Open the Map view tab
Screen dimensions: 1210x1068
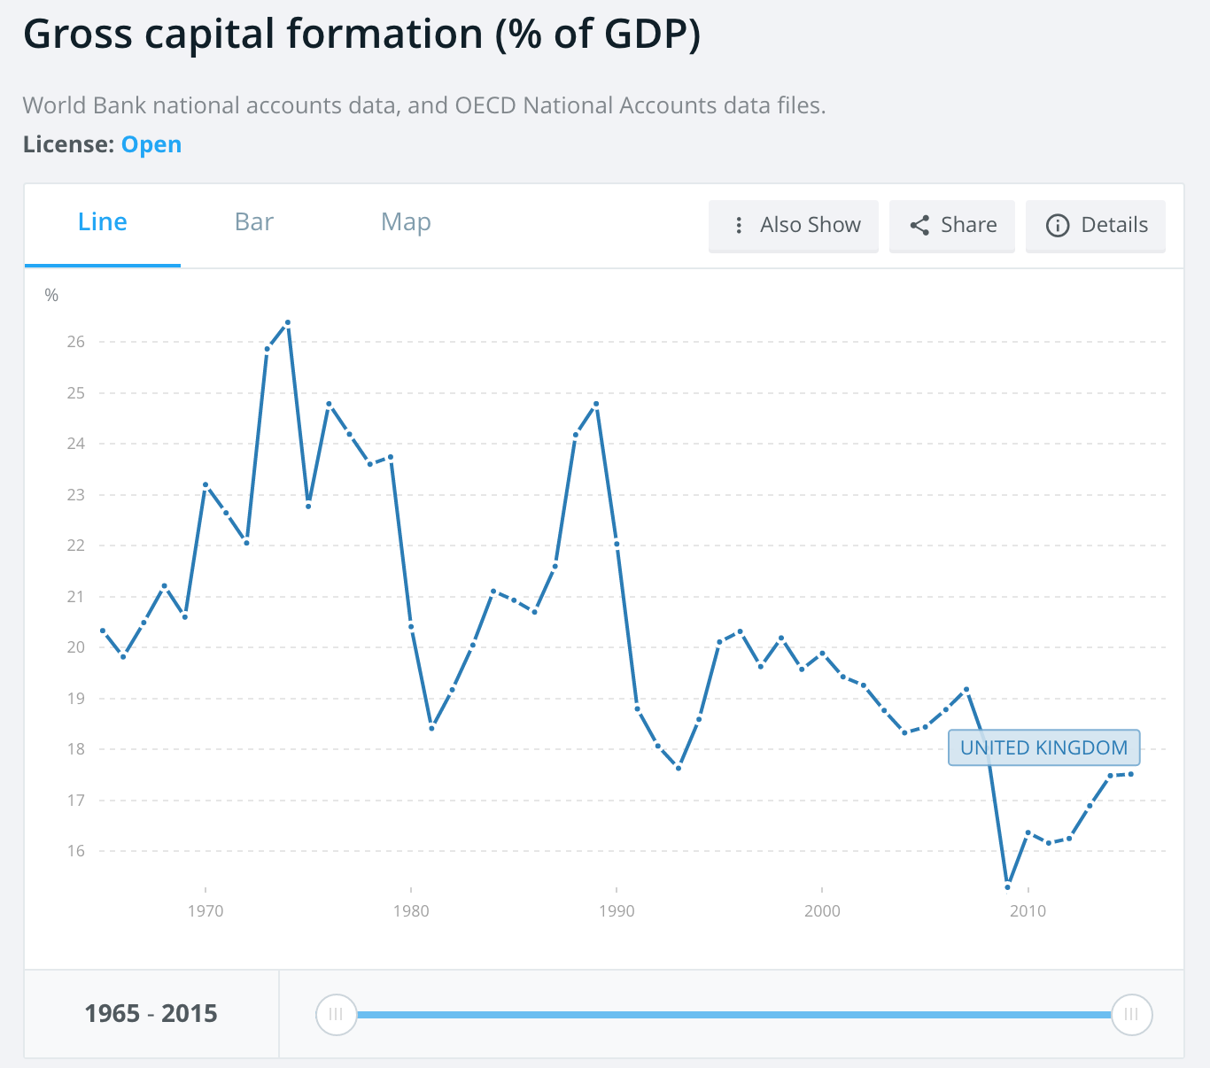pyautogui.click(x=406, y=222)
